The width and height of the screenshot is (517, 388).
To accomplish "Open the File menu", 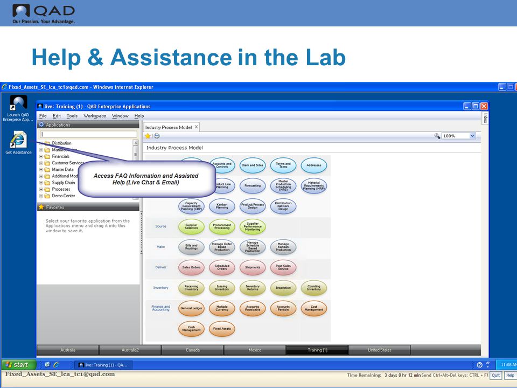I will 43,116.
